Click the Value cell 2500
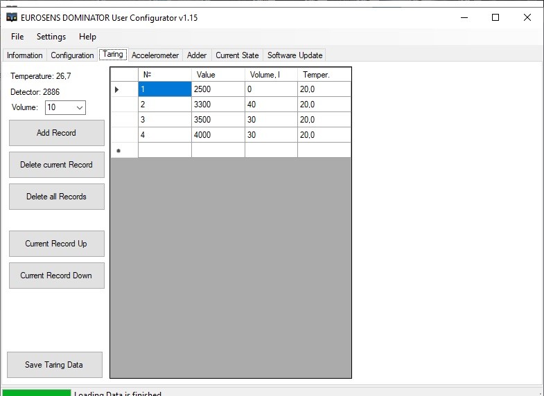 [x=218, y=89]
